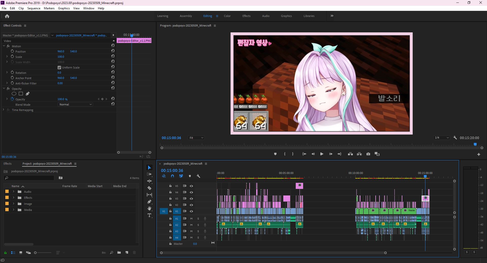Click the Extract button

(x=359, y=154)
